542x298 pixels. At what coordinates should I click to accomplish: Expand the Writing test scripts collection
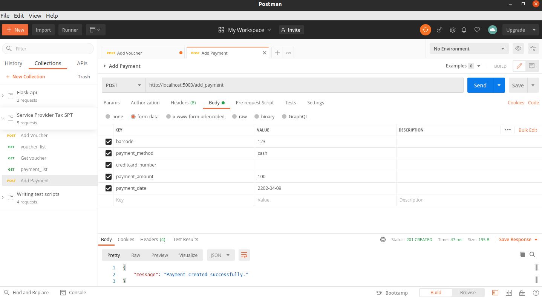[x=3, y=197]
